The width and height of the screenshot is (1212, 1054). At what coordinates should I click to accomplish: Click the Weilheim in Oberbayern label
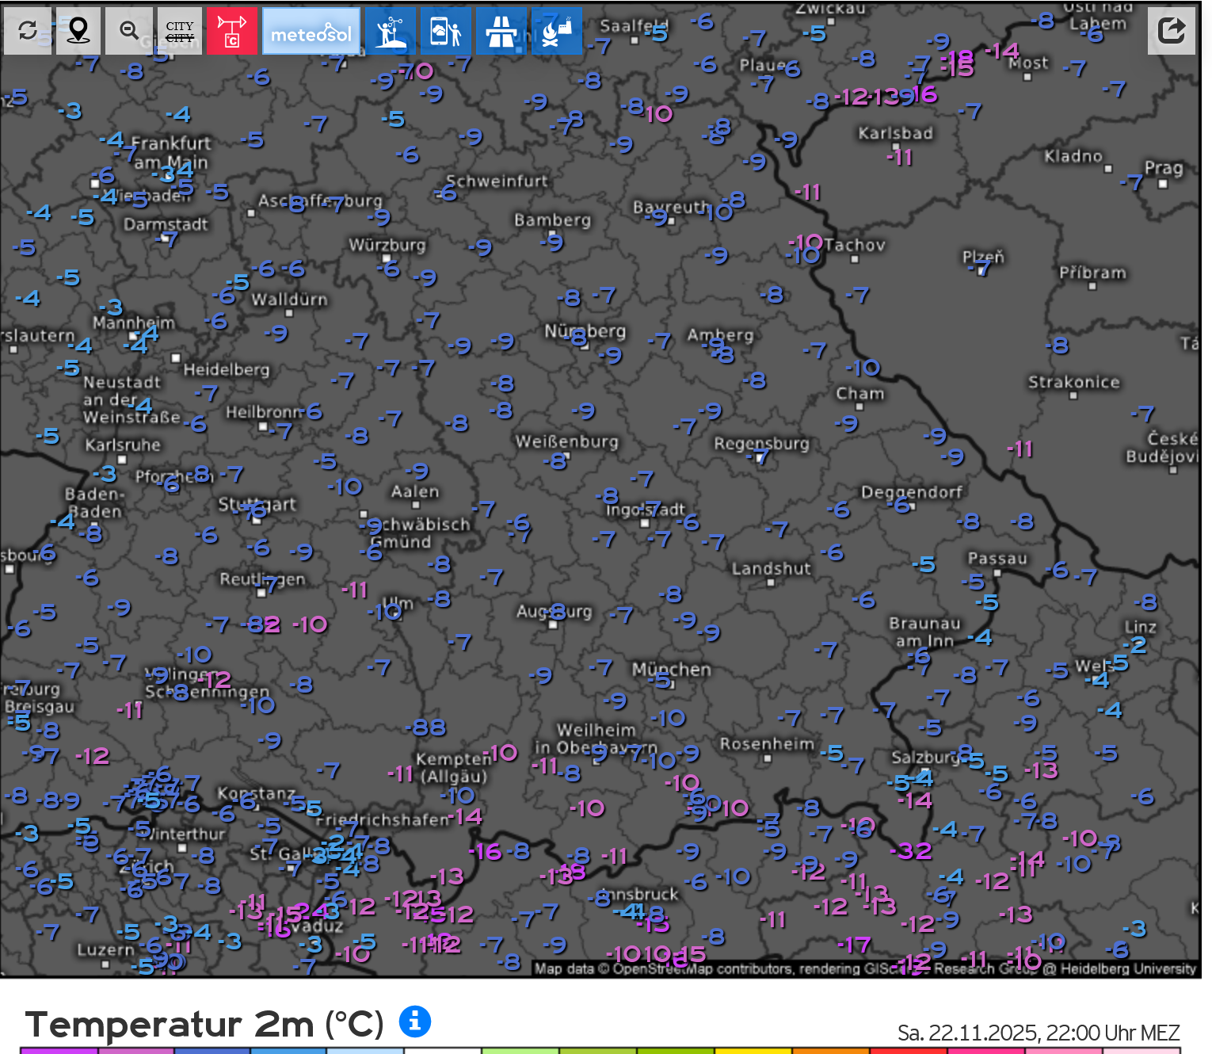tap(596, 739)
